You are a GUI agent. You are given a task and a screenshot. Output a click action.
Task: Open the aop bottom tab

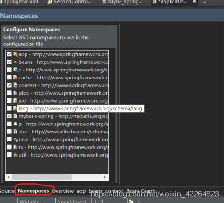coord(81,191)
